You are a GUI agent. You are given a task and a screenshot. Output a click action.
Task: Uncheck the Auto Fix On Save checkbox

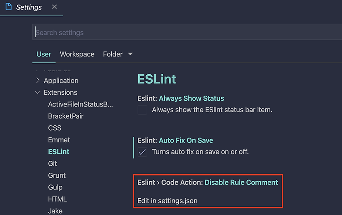click(142, 152)
